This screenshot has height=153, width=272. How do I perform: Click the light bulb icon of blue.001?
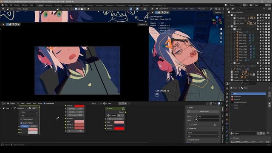tap(237, 35)
